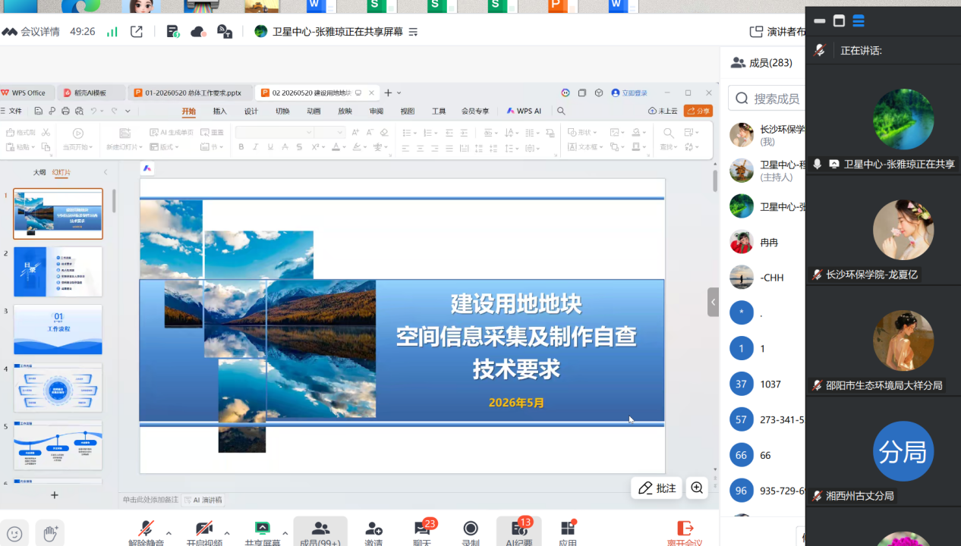Click the undo arrow in quick toolbar
Viewport: 961px width, 546px height.
[93, 111]
